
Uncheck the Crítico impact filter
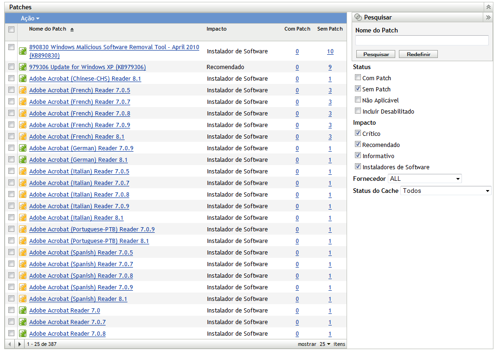click(358, 133)
